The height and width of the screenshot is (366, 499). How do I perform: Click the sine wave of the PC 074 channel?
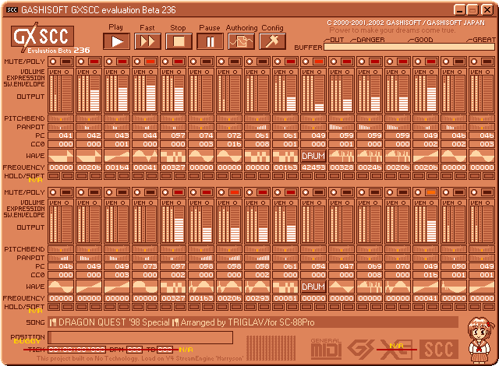[x=201, y=156]
